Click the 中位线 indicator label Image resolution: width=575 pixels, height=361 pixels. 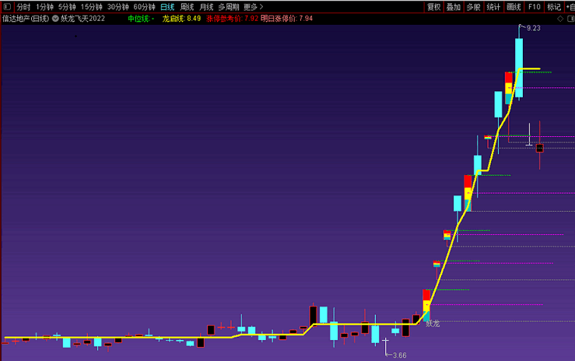(141, 19)
